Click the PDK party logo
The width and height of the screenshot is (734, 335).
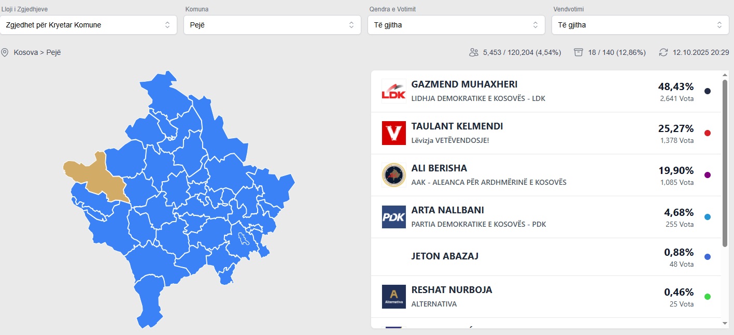(393, 217)
